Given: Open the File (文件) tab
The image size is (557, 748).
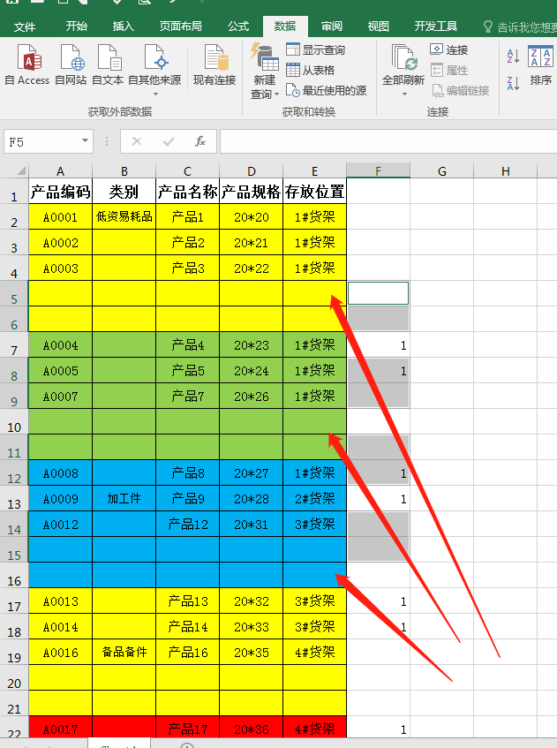Looking at the screenshot, I should (25, 26).
